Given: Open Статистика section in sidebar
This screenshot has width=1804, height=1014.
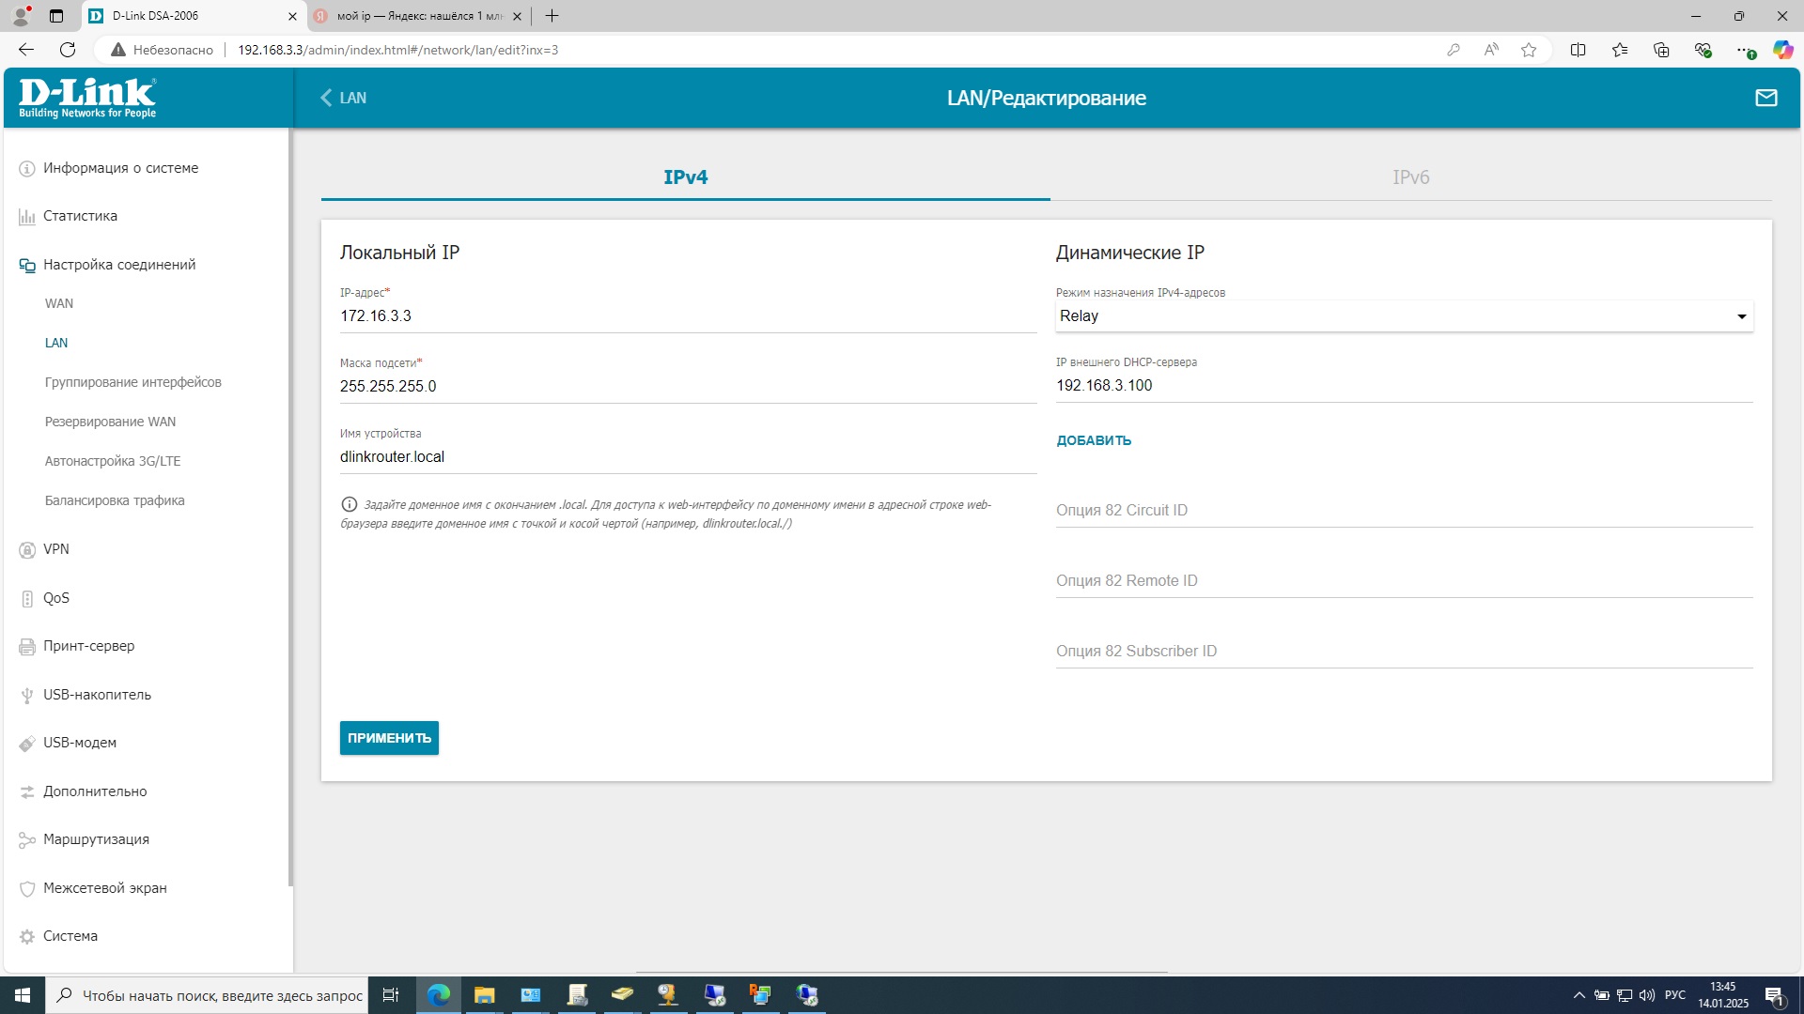Looking at the screenshot, I should (x=80, y=216).
